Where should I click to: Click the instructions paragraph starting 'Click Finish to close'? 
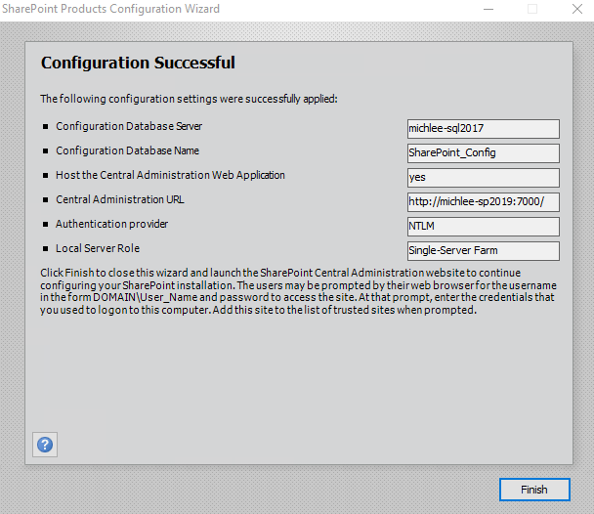298,291
